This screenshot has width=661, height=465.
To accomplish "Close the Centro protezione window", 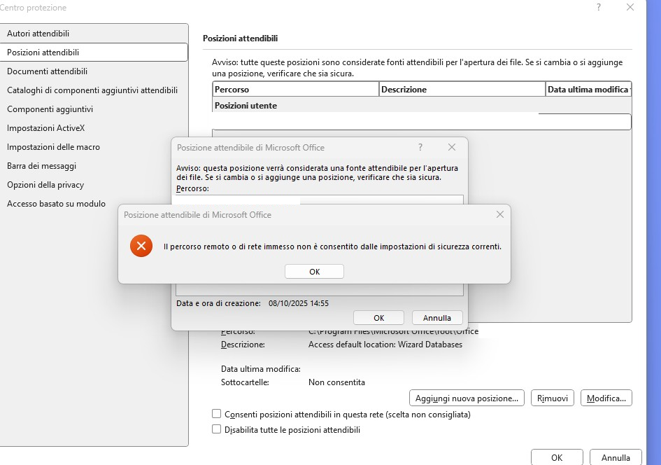I will (x=630, y=7).
